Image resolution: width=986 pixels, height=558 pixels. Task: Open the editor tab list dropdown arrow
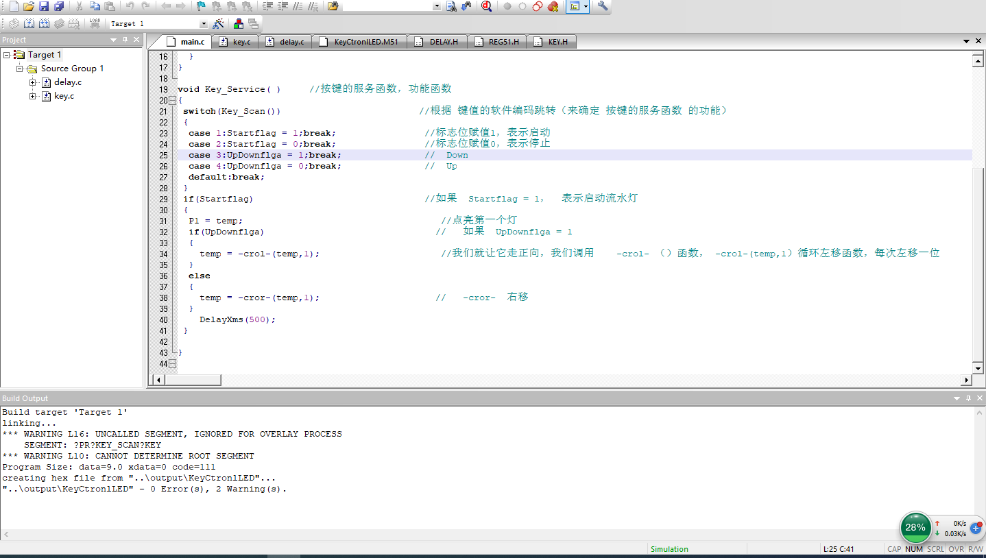tap(967, 42)
